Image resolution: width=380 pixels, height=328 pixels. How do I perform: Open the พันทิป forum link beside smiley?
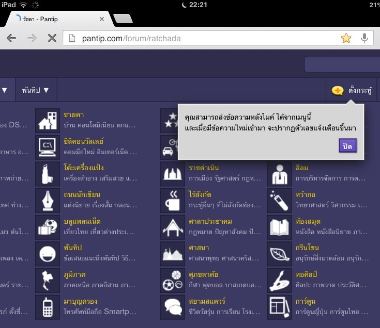[x=73, y=248]
